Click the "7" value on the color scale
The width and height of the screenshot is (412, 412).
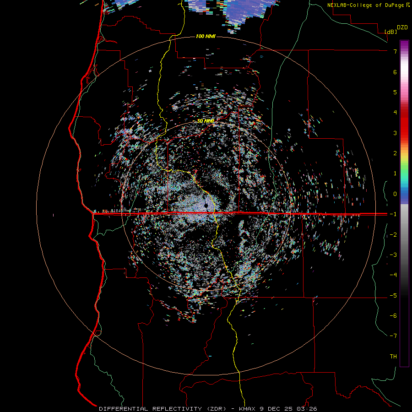coord(395,51)
